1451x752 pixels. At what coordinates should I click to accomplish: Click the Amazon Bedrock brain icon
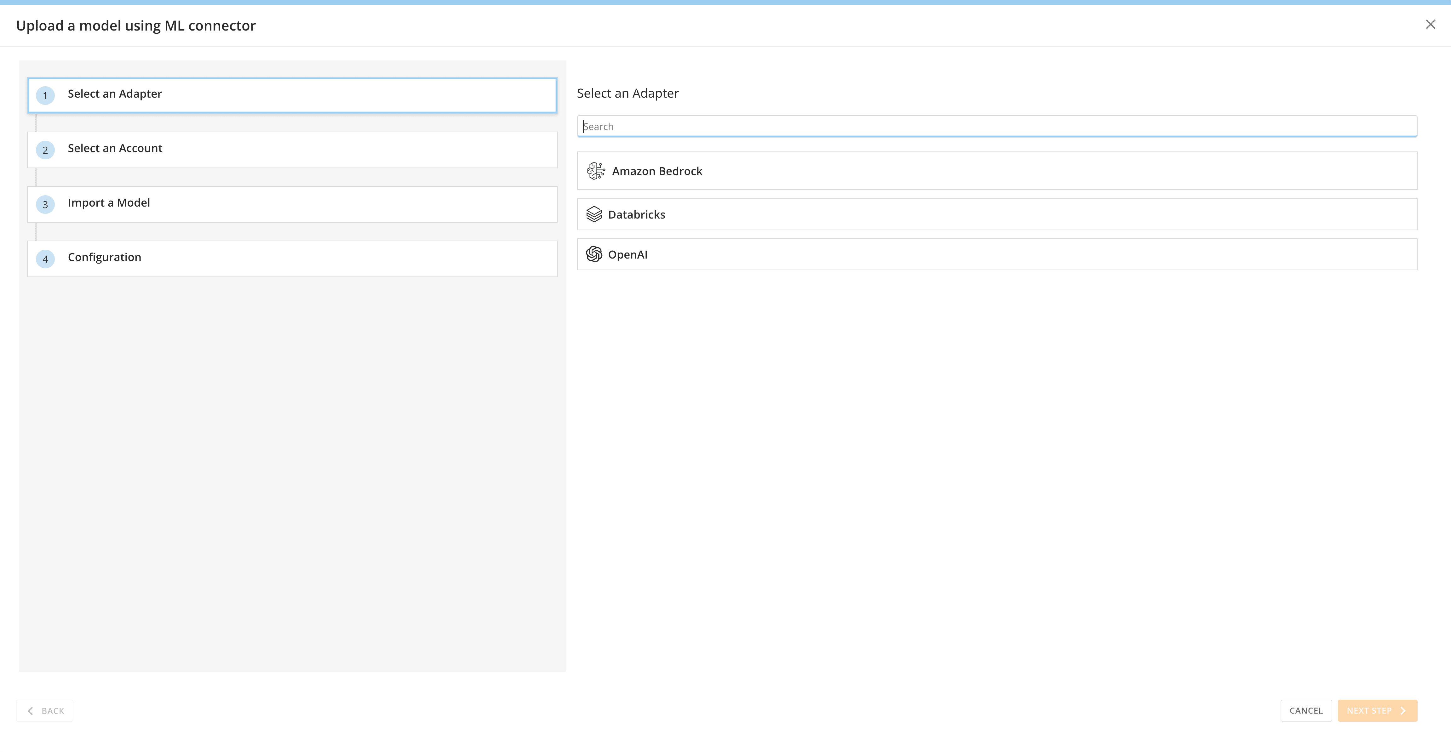pyautogui.click(x=595, y=171)
